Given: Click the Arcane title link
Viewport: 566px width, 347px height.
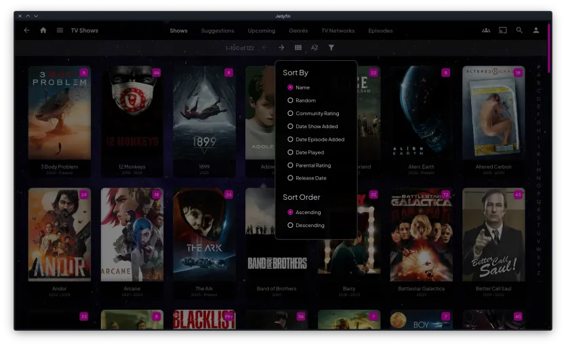Looking at the screenshot, I should (132, 289).
